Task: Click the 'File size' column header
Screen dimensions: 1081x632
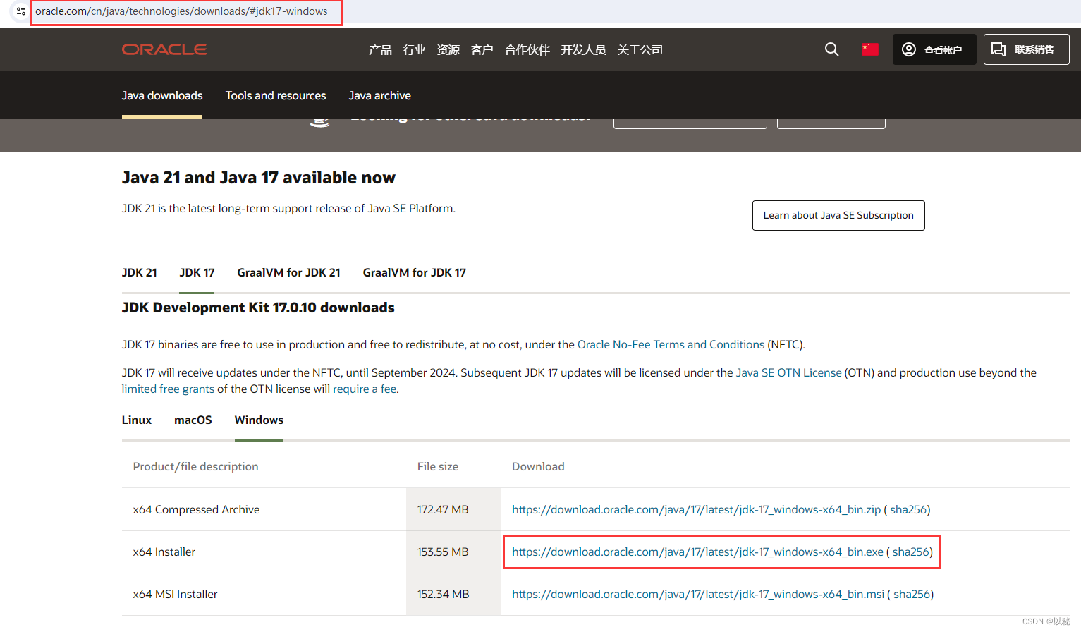Action: [x=438, y=466]
